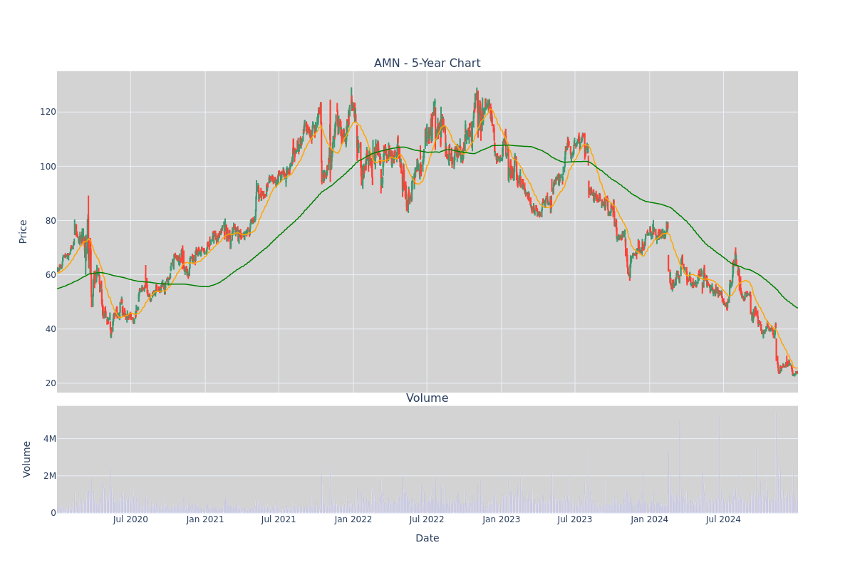Click the 'Jul 2023' date tick label
This screenshot has width=855, height=570.
[575, 519]
